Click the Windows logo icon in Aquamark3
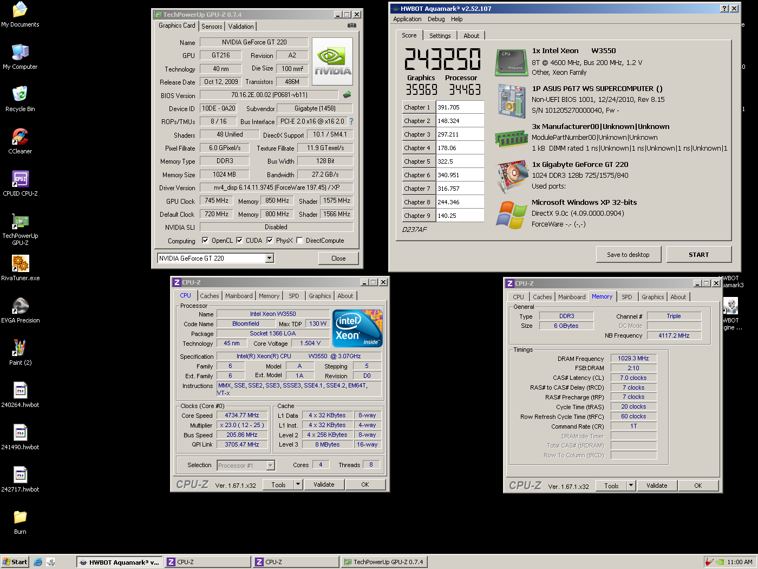 click(x=511, y=215)
